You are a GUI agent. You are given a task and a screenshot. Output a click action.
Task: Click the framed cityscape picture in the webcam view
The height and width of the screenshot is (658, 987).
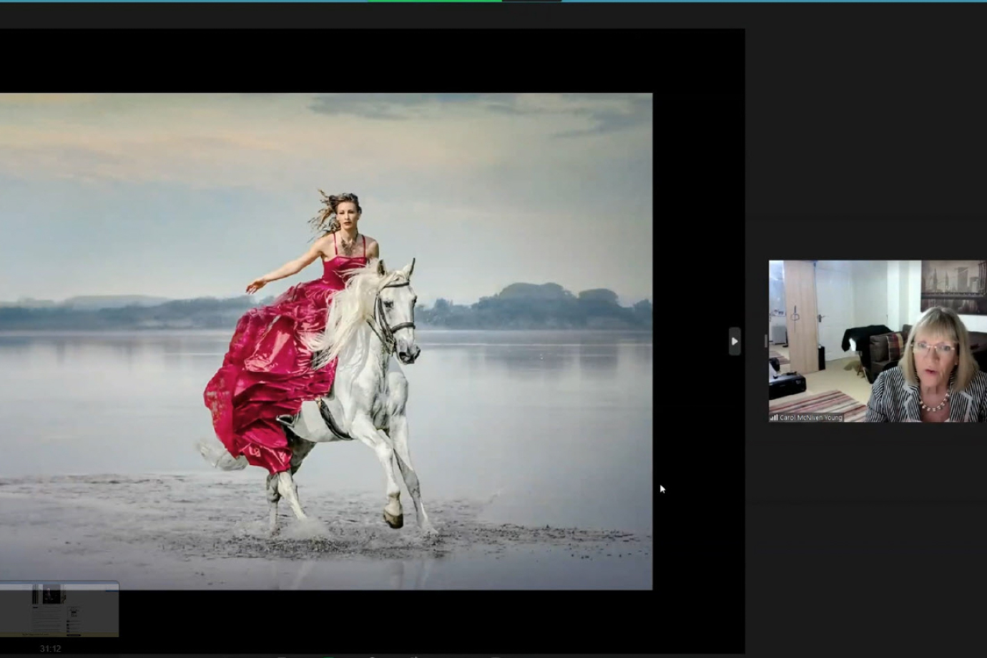click(953, 287)
